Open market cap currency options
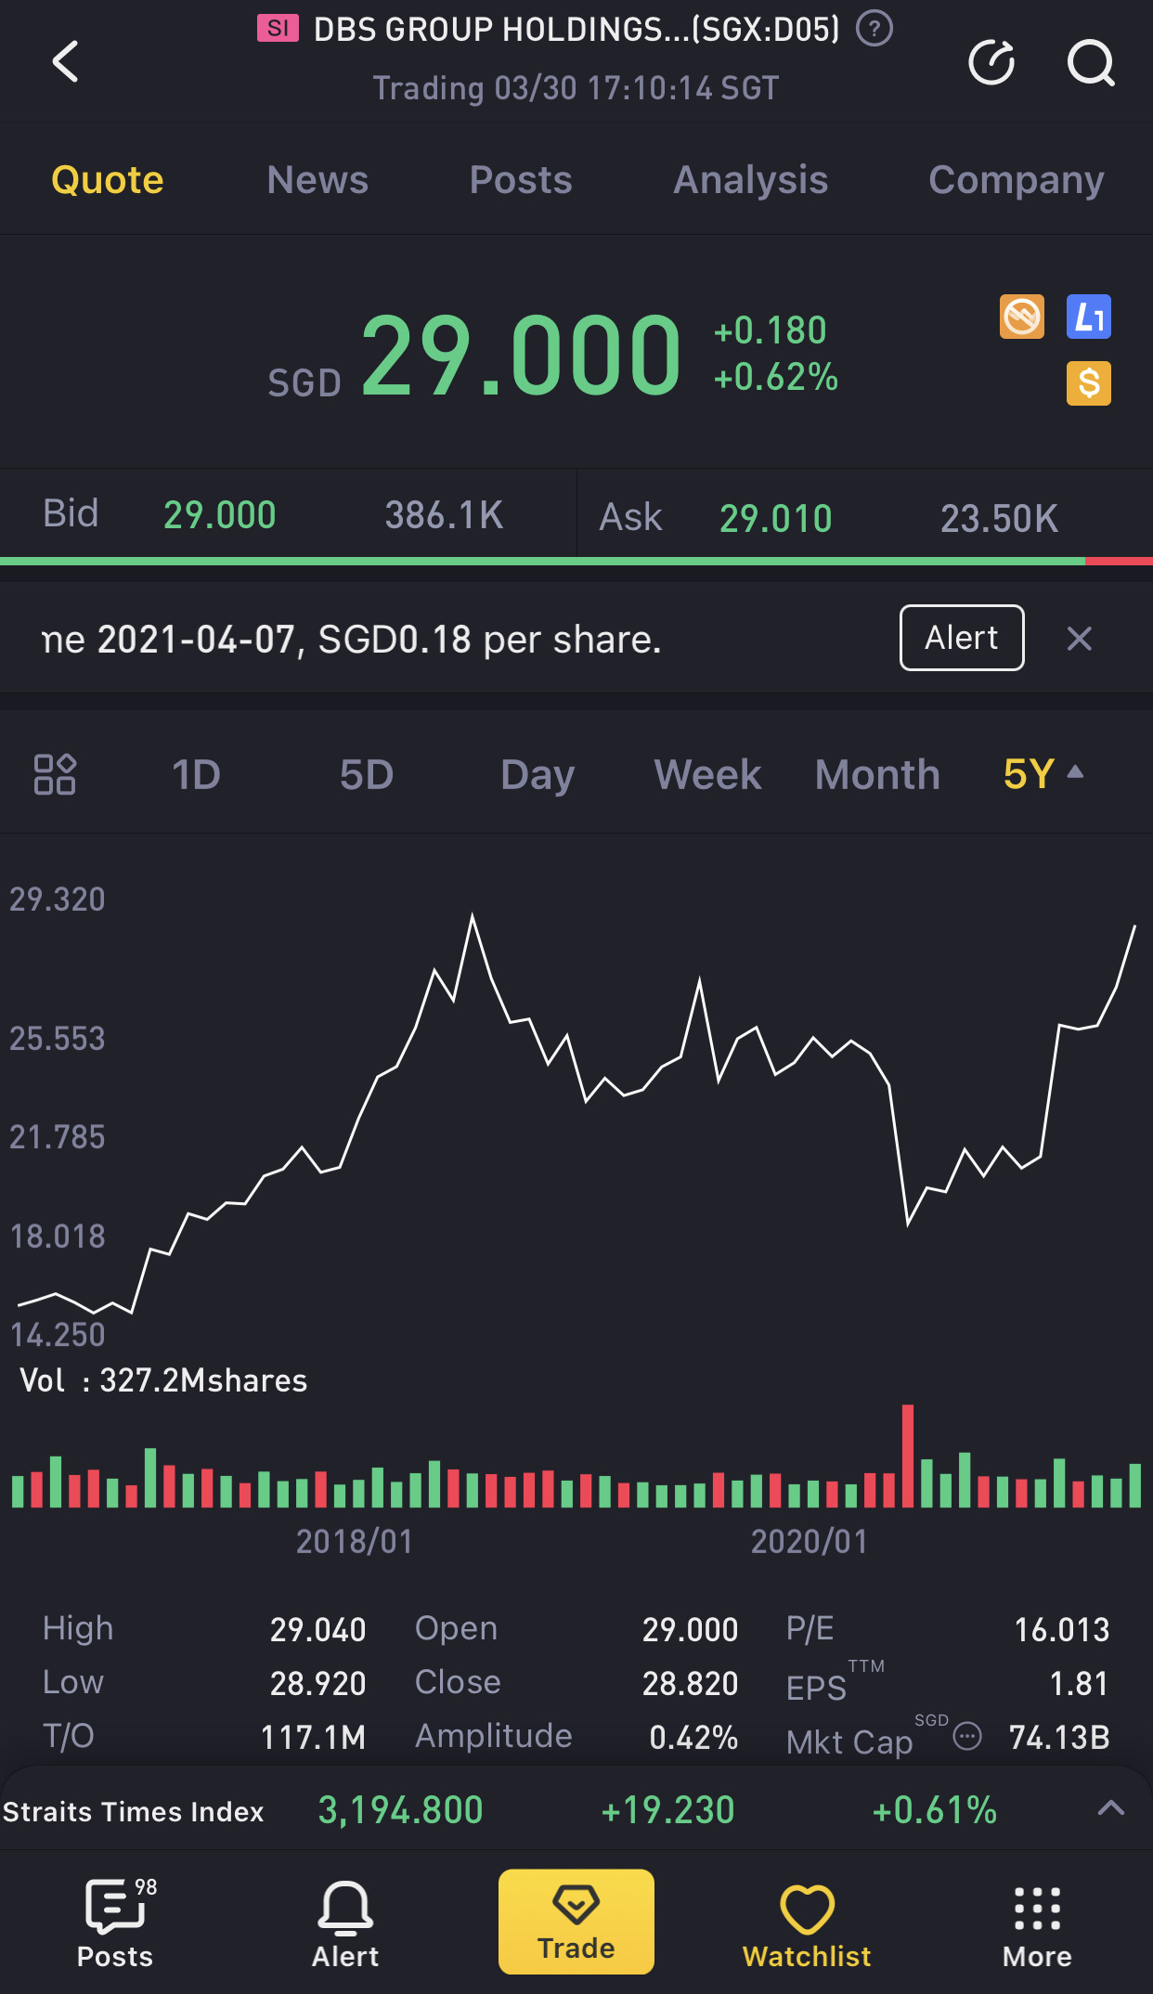1153x1994 pixels. tap(967, 1736)
